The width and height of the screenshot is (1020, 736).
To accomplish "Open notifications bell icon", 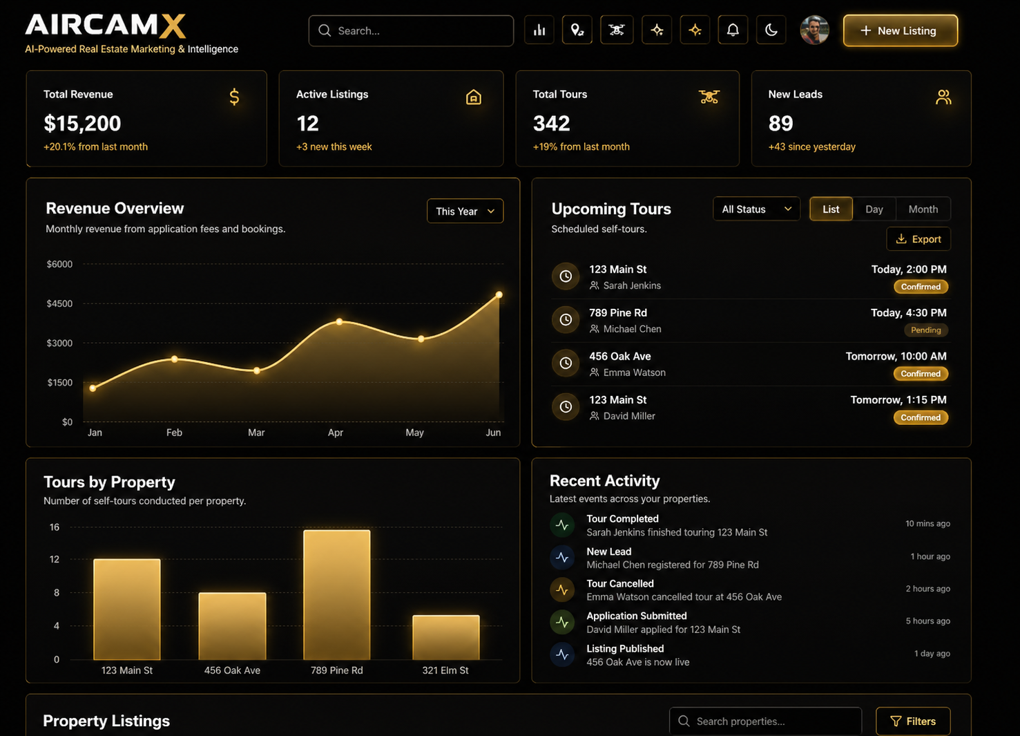I will click(733, 30).
